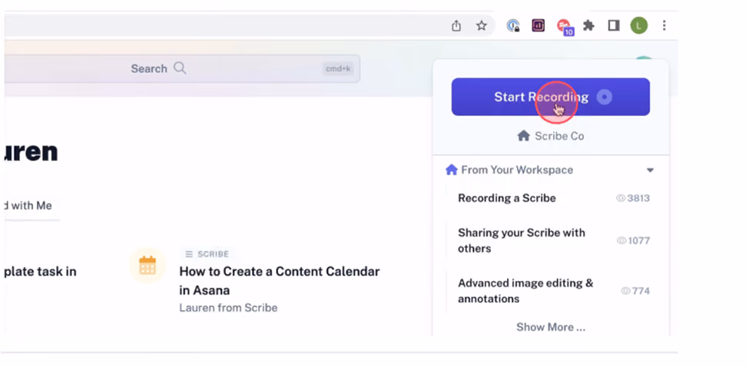Click the 3813 views count
The width and height of the screenshot is (749, 366).
click(633, 198)
